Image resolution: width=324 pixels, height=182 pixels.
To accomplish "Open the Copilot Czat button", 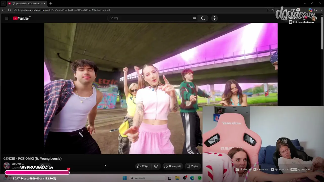I will point(313,10).
